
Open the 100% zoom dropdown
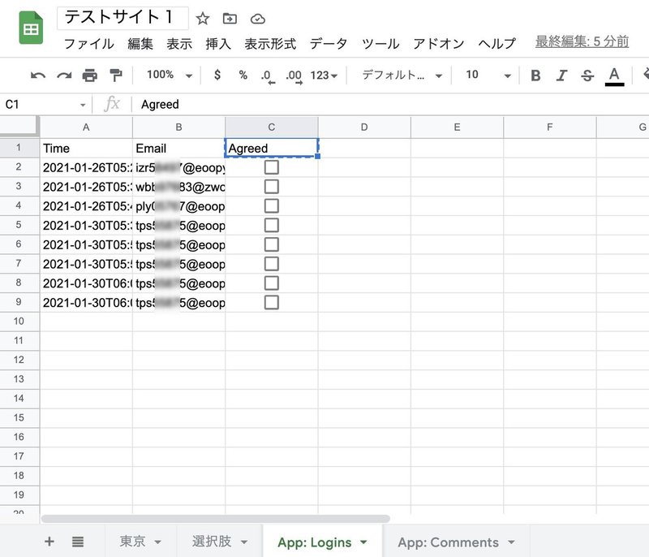click(x=170, y=75)
